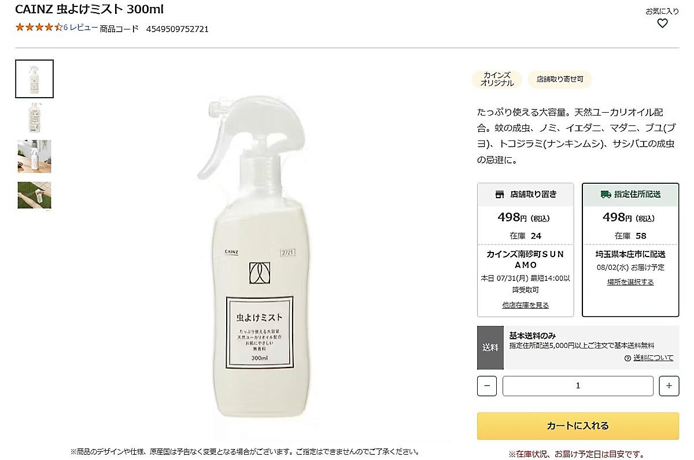Select the first bottle front thumbnail
This screenshot has height=460, width=694.
coord(34,79)
